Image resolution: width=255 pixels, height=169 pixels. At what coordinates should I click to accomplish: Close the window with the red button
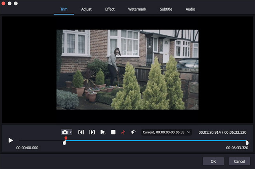pyautogui.click(x=4, y=4)
